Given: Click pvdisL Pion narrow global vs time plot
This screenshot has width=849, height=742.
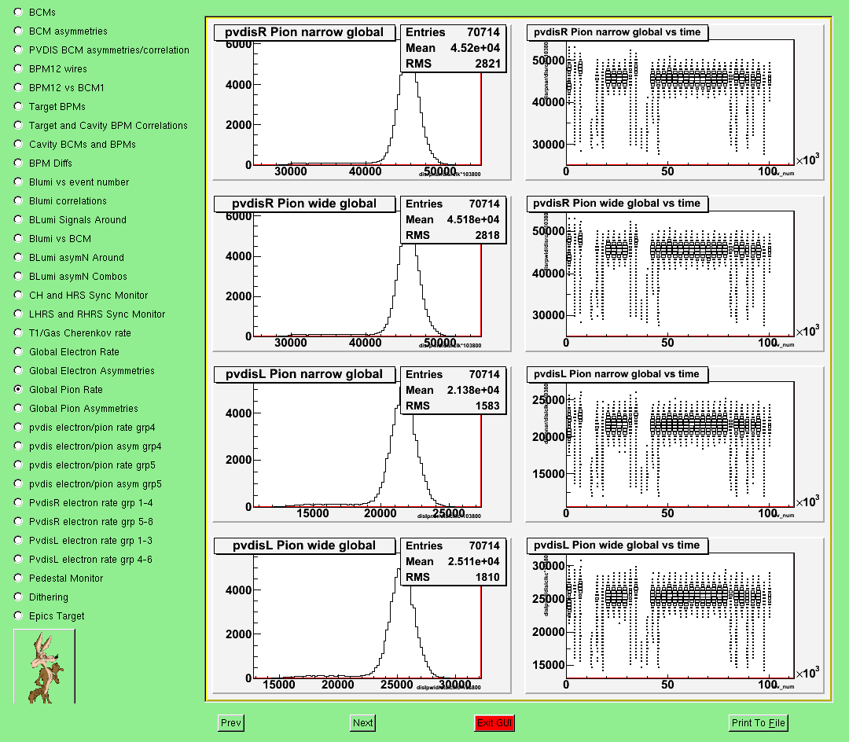Looking at the screenshot, I should point(674,444).
